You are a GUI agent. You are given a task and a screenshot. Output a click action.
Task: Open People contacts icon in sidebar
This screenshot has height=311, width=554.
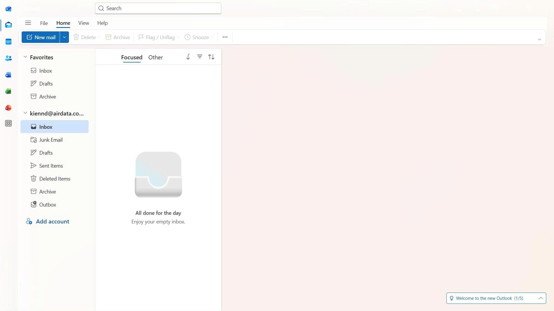tap(8, 58)
